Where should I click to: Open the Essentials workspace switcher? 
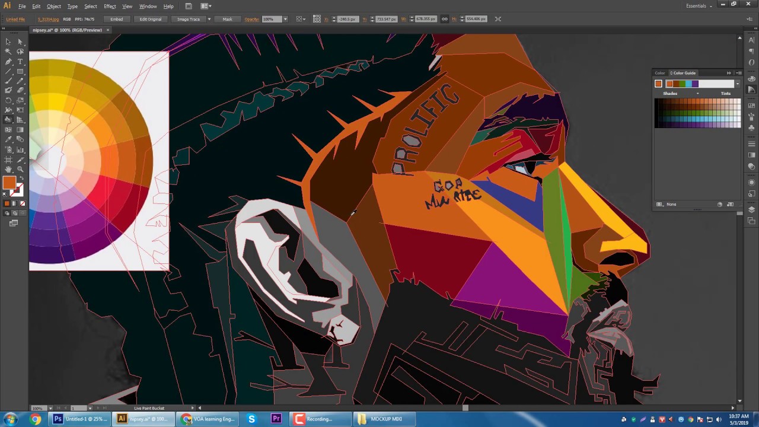pos(699,6)
